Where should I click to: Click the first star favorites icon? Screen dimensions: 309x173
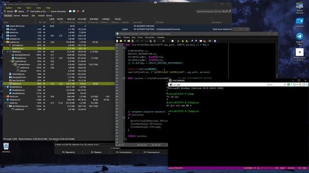point(183,41)
